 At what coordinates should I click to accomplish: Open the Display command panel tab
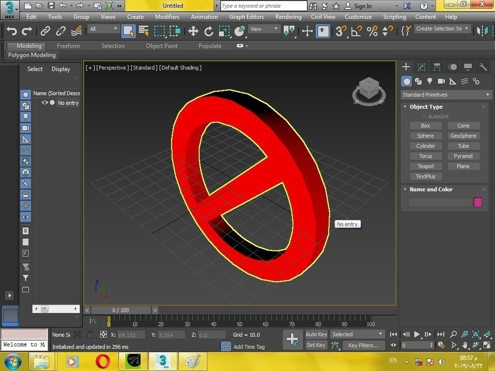click(x=468, y=67)
